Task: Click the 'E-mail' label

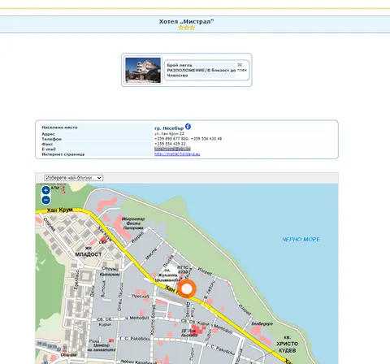Action: (49, 149)
